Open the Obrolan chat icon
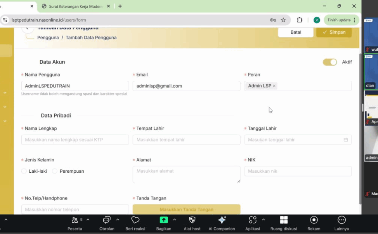 pos(107,220)
